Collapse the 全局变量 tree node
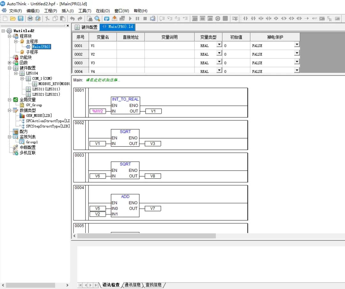The width and height of the screenshot is (345, 289). tap(10, 100)
